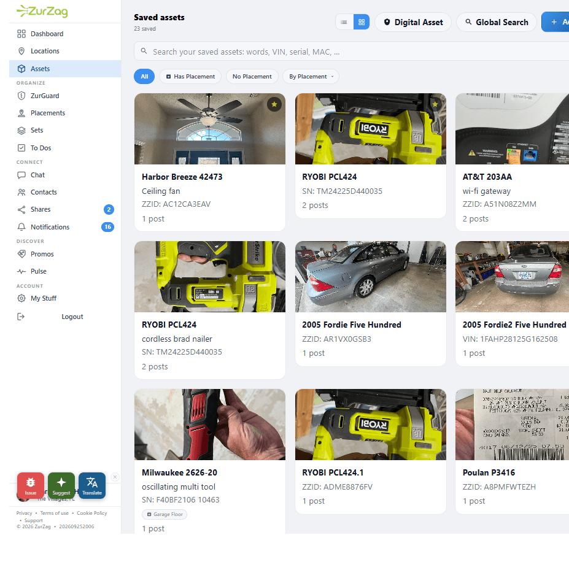Click the ZurGuard shield icon
This screenshot has height=562, width=569.
pyautogui.click(x=21, y=96)
